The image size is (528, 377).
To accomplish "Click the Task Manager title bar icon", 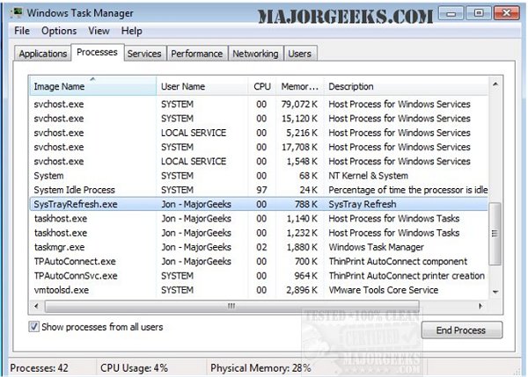I will pos(16,13).
